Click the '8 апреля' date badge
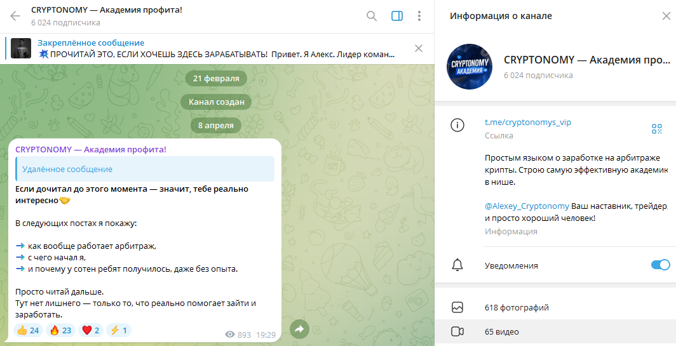The image size is (676, 346). 216,126
